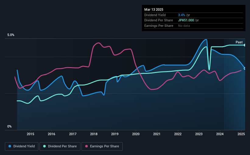Select the 2023 x-axis label
This screenshot has width=250, height=155.
[x=199, y=134]
